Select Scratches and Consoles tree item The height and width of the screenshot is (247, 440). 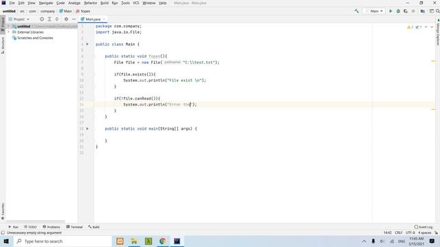click(32, 38)
